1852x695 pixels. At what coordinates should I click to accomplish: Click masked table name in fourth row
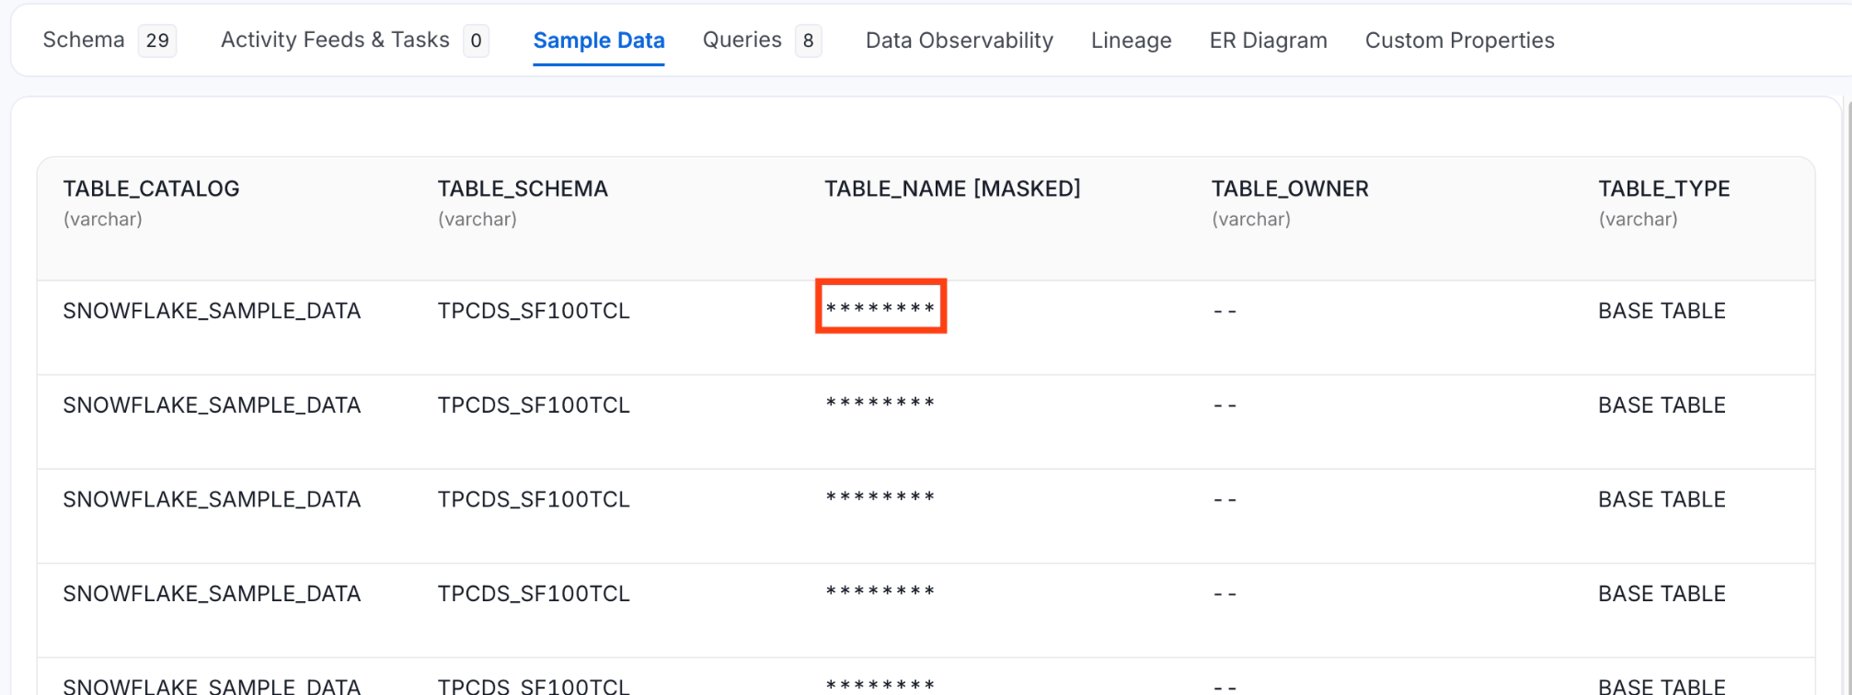tap(880, 590)
